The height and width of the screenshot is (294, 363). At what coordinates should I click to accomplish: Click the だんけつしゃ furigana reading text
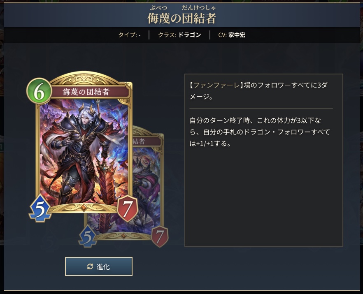coord(199,8)
